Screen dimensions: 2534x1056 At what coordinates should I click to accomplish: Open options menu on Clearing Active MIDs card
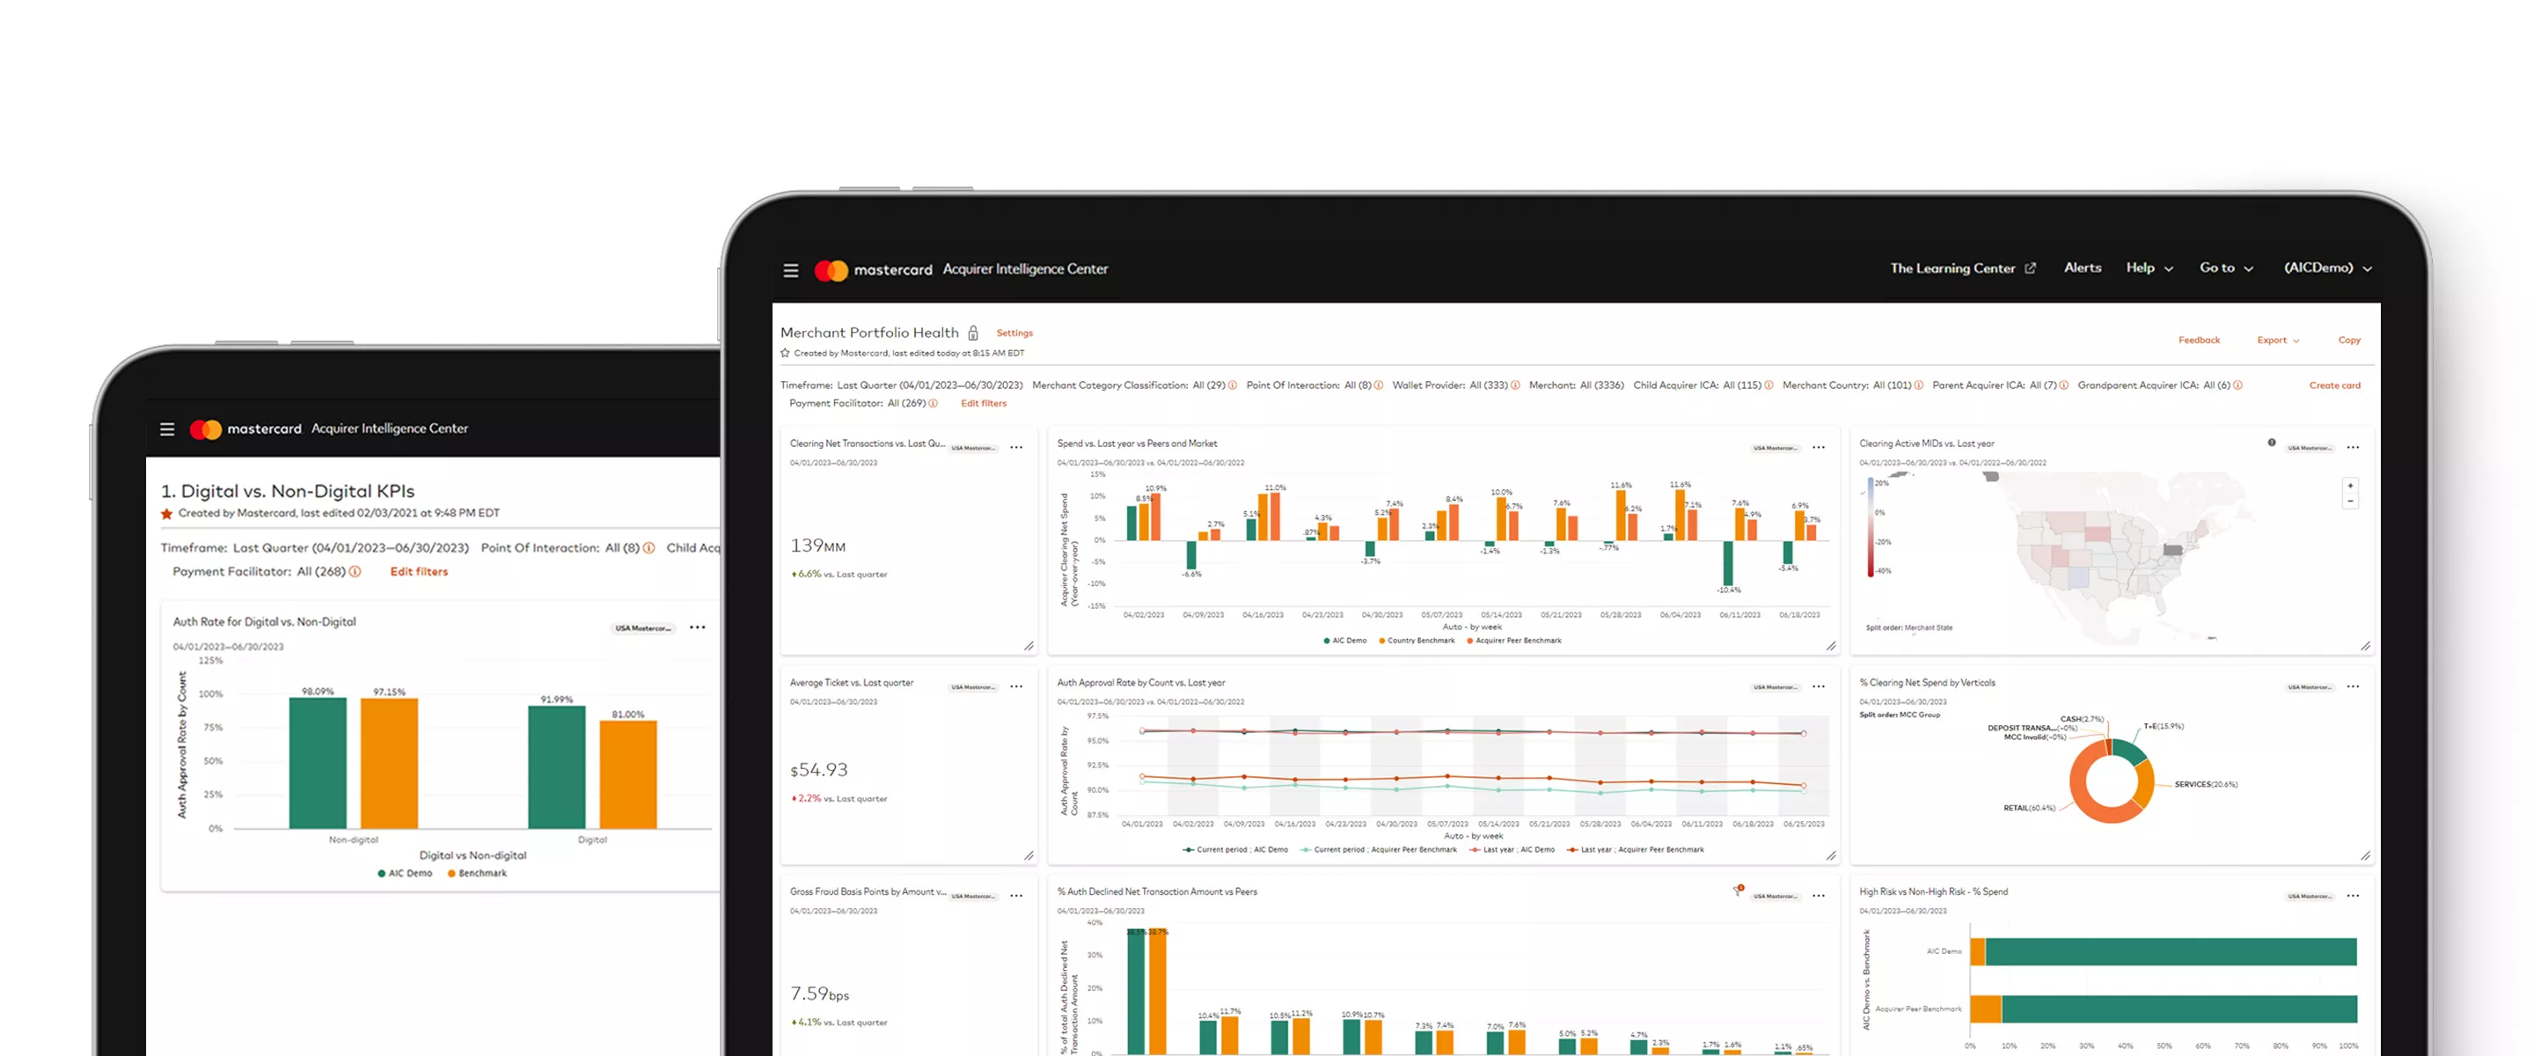2353,448
